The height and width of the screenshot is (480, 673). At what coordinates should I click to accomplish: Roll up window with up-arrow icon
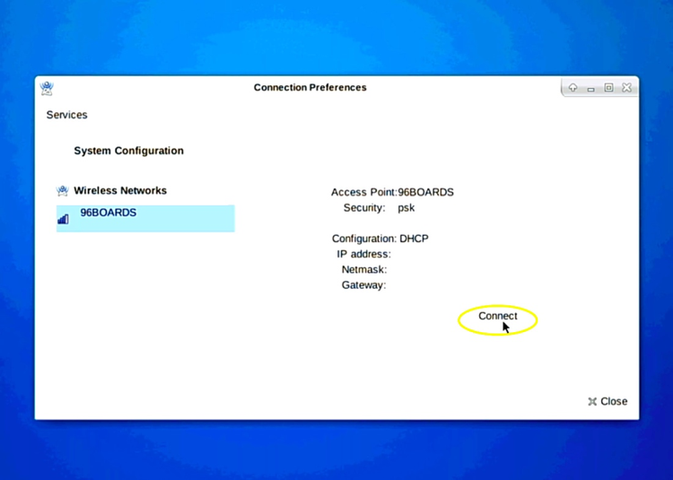click(573, 88)
